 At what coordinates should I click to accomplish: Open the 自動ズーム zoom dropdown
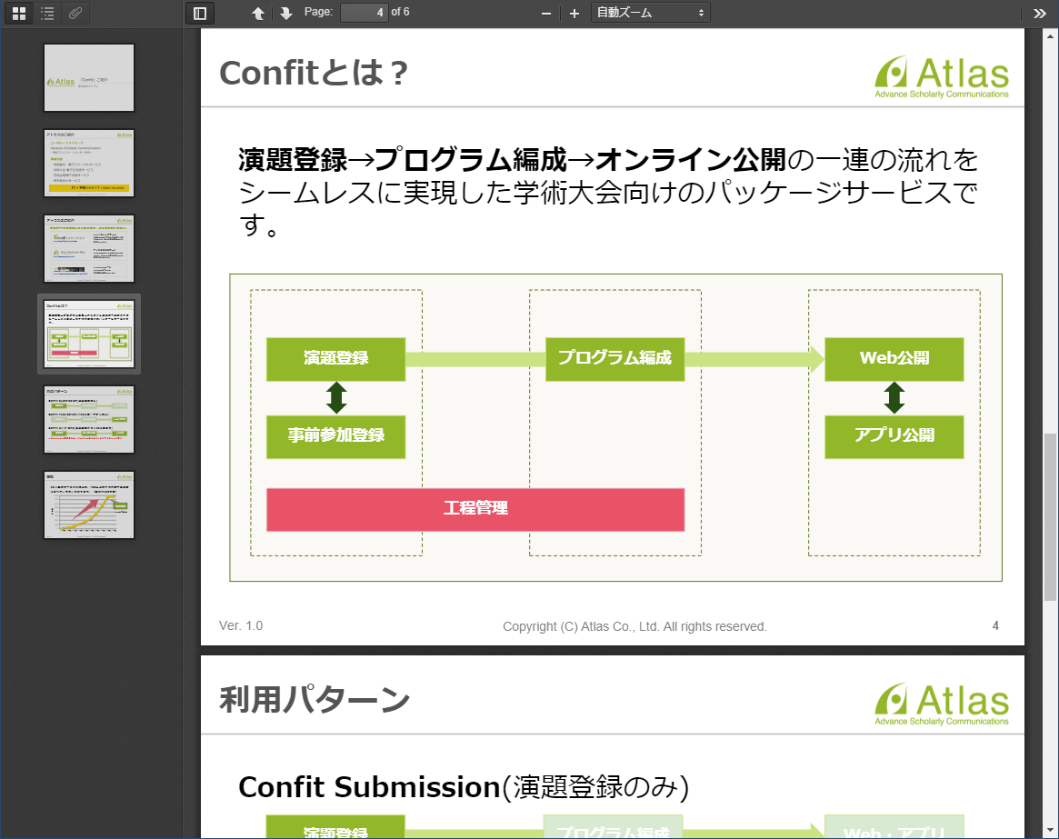650,13
